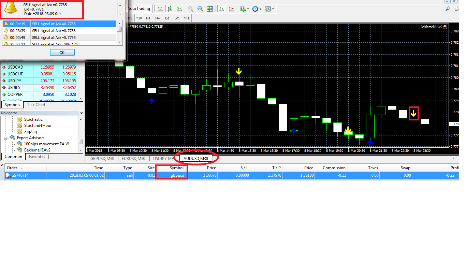Select the H4 timeframe button

point(157,18)
